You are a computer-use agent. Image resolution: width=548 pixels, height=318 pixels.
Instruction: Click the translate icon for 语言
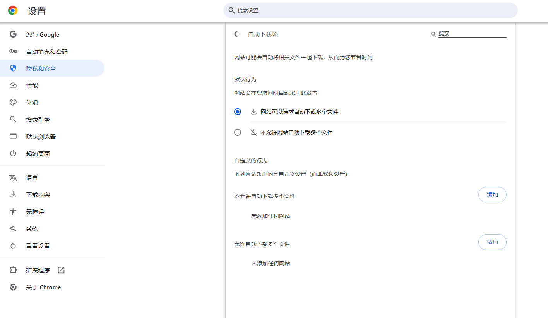pyautogui.click(x=13, y=178)
